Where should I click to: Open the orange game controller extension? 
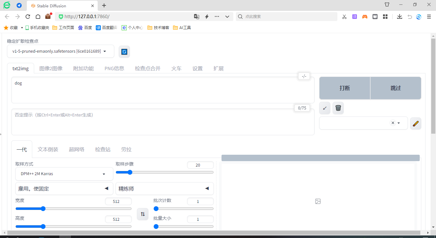(x=365, y=17)
